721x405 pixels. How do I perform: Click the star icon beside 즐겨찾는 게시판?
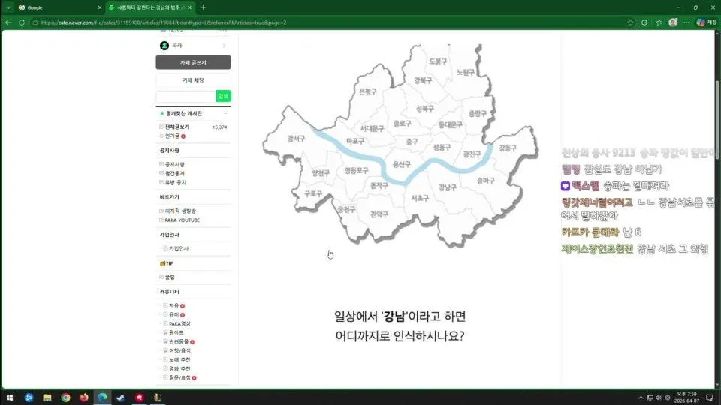pos(162,113)
